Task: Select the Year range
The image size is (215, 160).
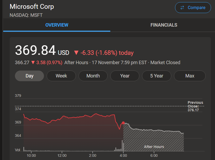Action: (125, 76)
